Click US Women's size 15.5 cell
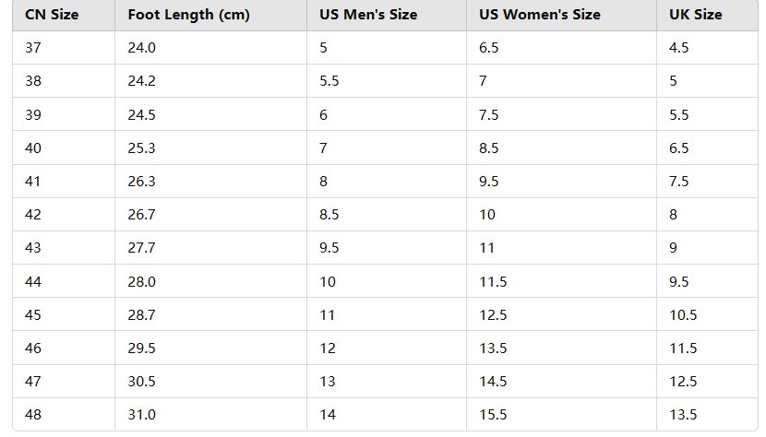Screen dimensions: 766x437 pos(561,415)
